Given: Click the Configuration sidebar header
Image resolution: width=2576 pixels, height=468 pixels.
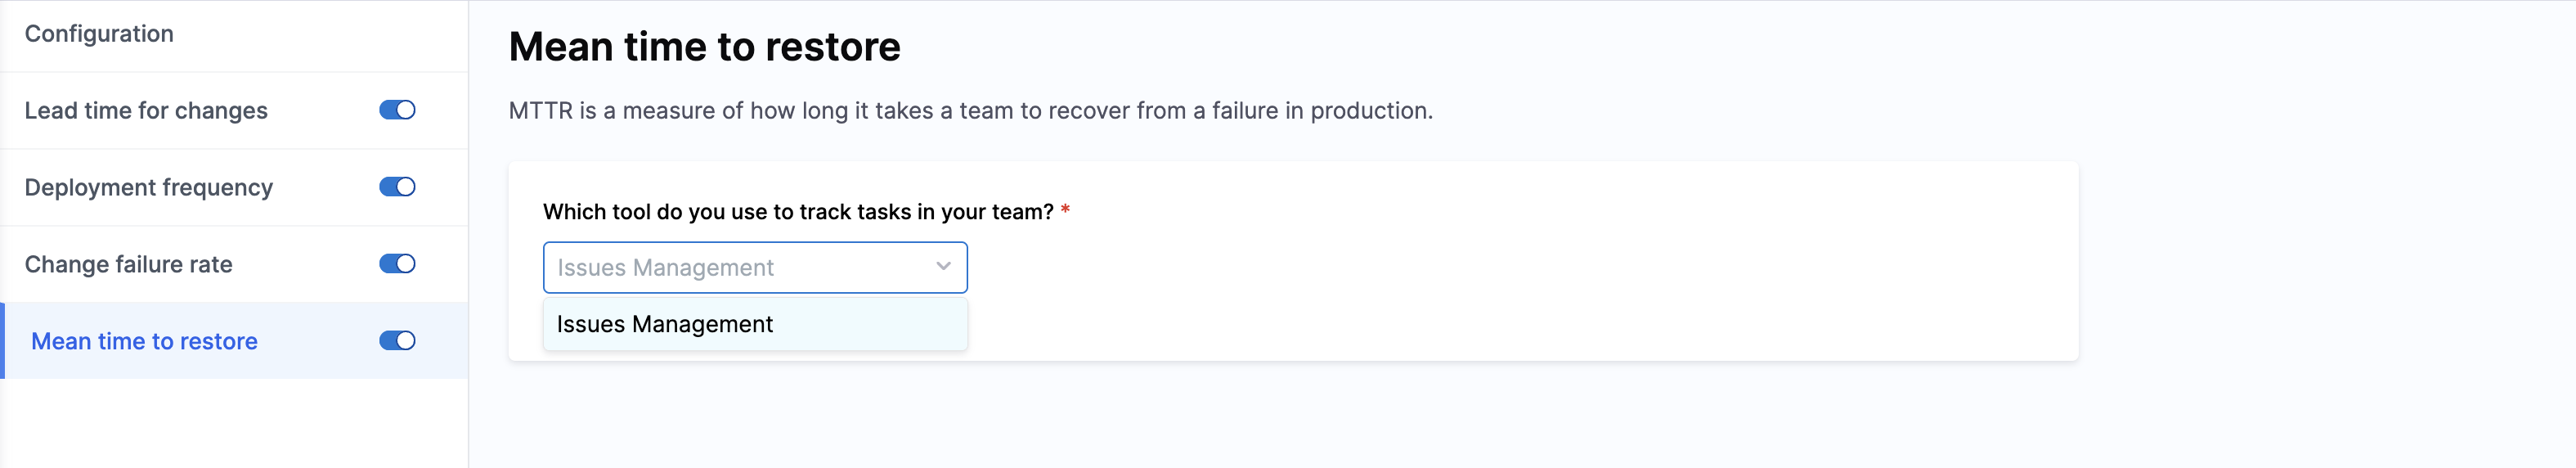Looking at the screenshot, I should (x=99, y=34).
